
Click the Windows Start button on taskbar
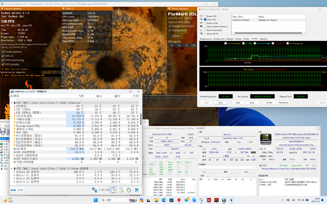click(96, 200)
